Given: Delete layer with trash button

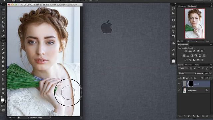Looking at the screenshot, I should click(207, 116).
